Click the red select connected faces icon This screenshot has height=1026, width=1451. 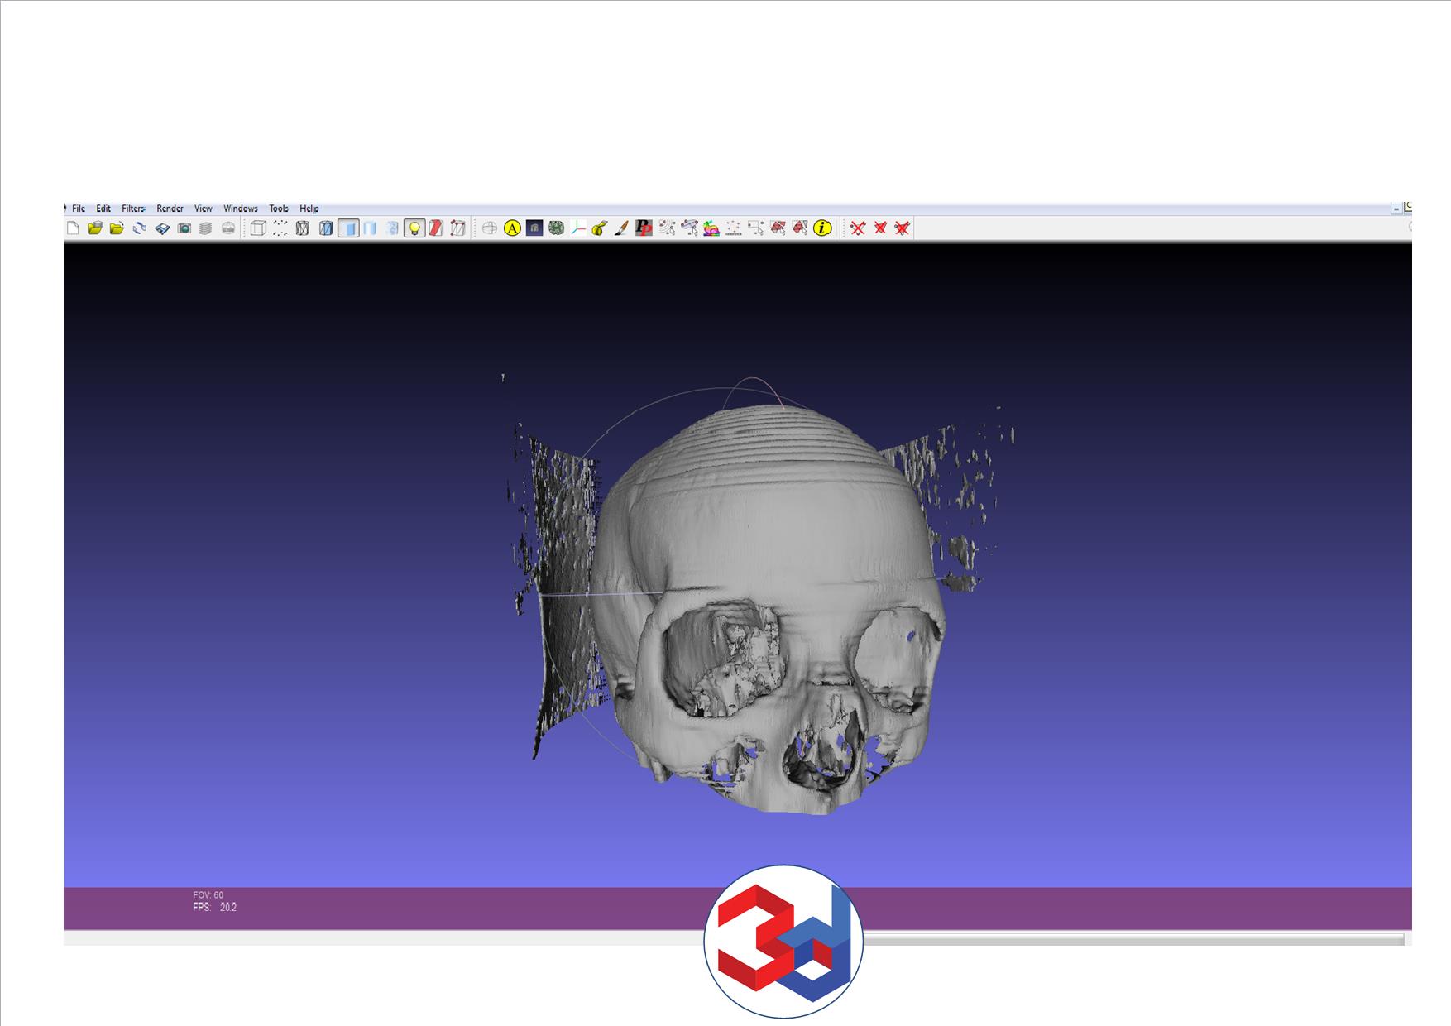coord(778,228)
